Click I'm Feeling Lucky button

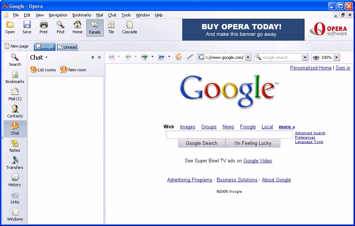(253, 143)
